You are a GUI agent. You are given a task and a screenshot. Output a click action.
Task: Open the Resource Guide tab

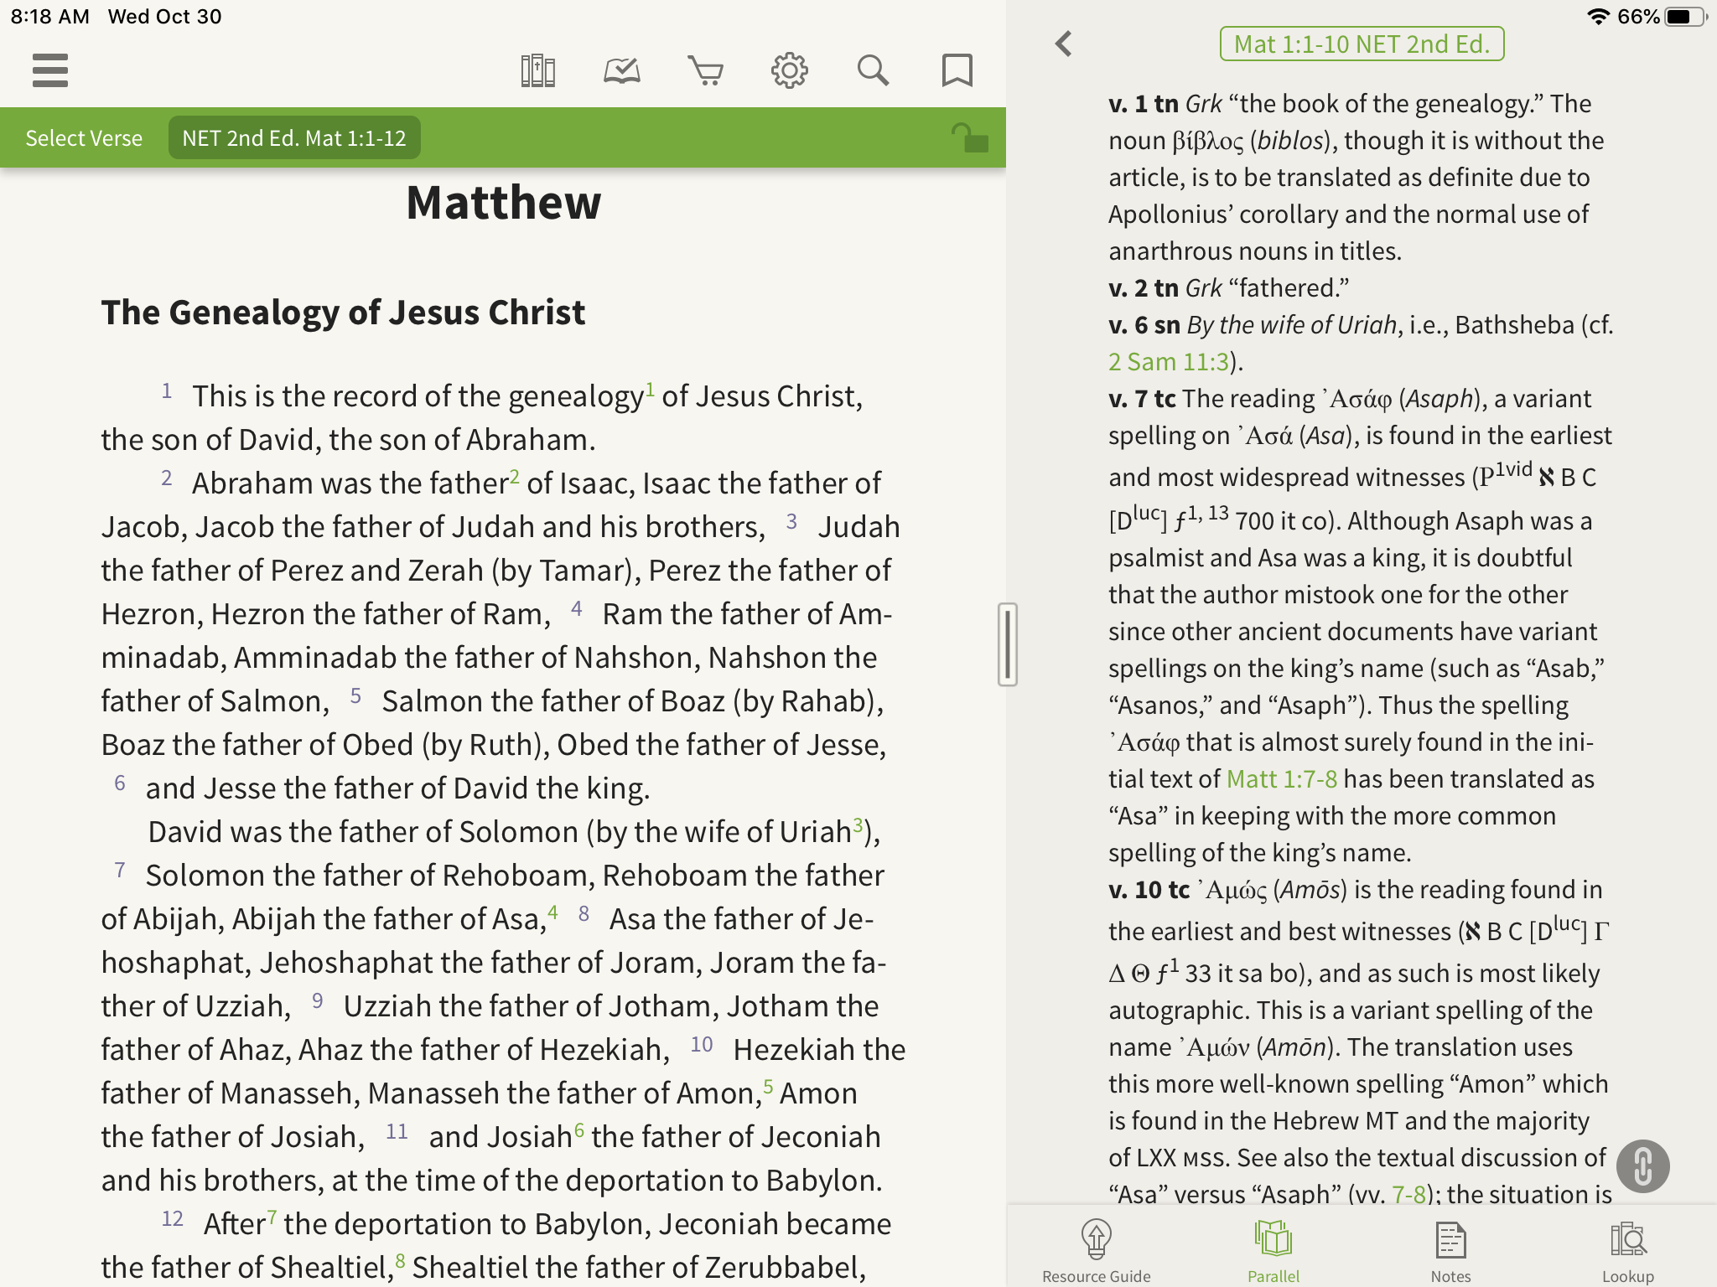tap(1096, 1251)
